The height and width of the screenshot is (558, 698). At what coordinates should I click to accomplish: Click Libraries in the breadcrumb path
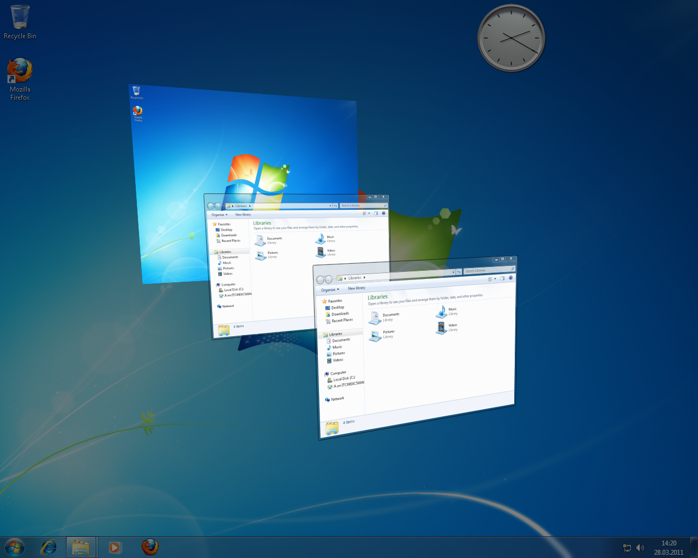click(353, 277)
